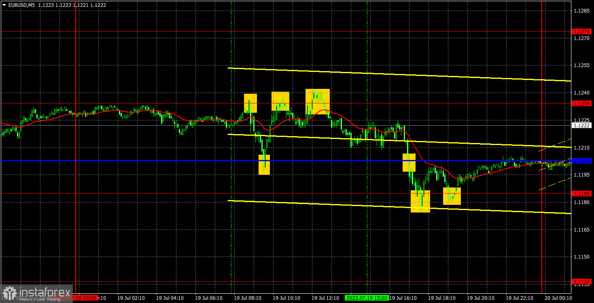
Task: Select the red 1.1185 price level label
Action: [581, 194]
